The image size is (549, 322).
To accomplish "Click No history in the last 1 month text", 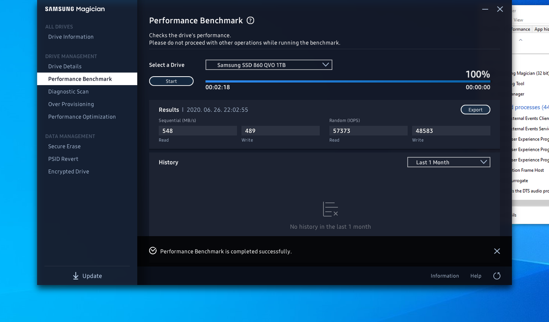I will click(330, 227).
